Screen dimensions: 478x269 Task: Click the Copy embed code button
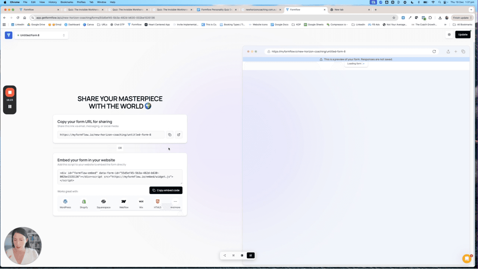click(x=166, y=190)
